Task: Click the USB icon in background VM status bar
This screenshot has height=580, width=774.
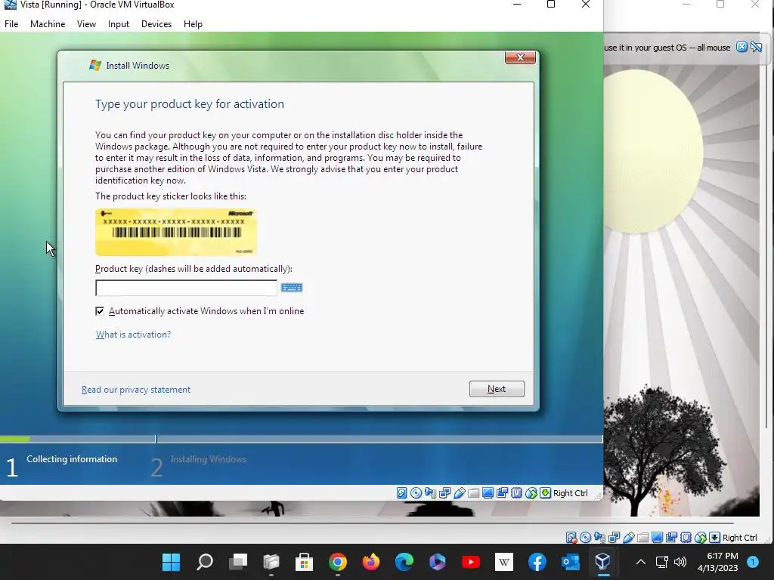Action: (x=628, y=537)
